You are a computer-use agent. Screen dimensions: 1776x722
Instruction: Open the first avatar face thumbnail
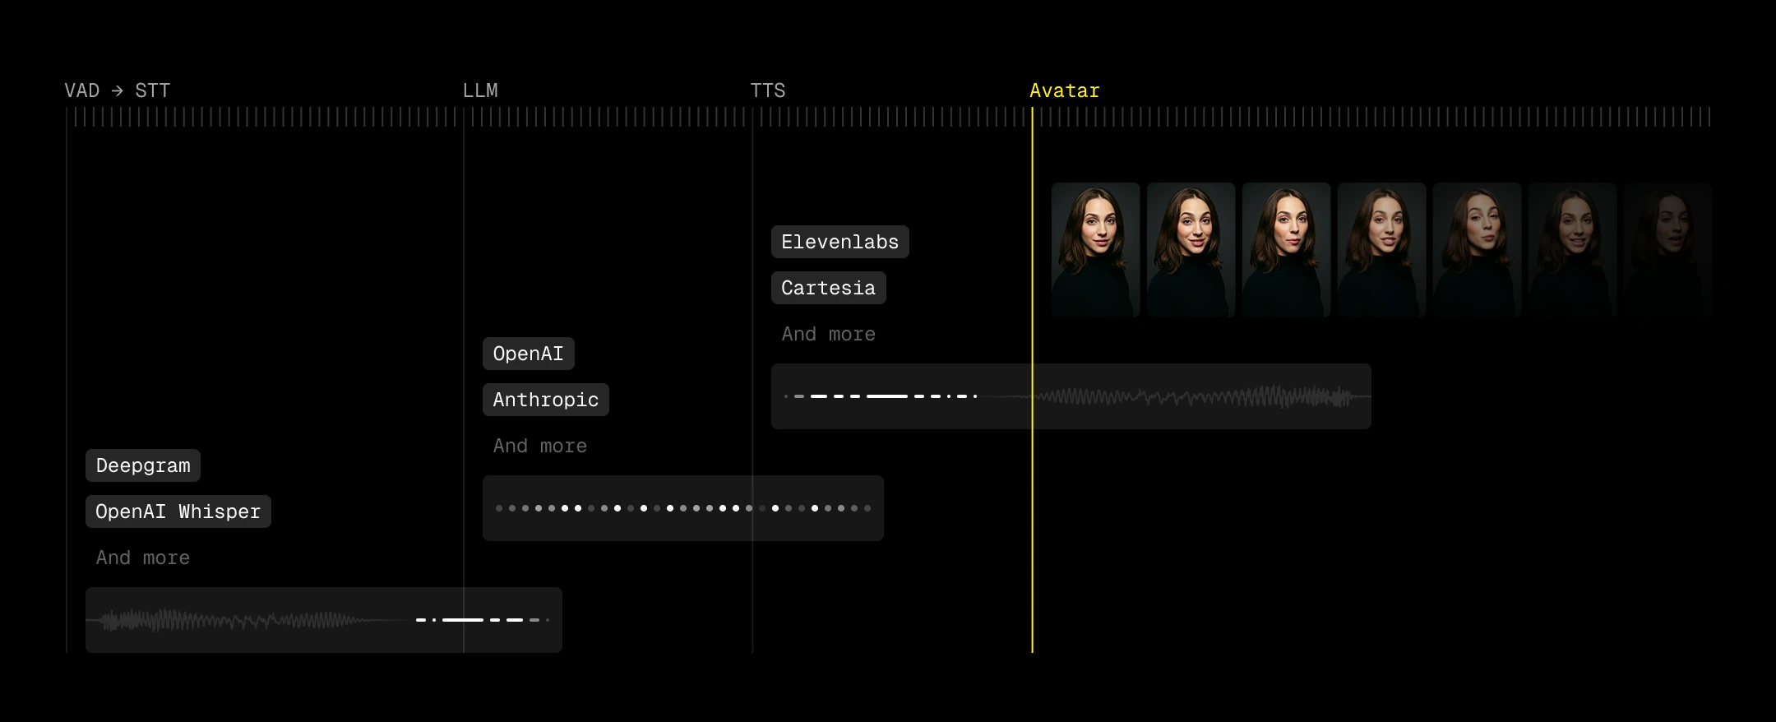pos(1096,250)
